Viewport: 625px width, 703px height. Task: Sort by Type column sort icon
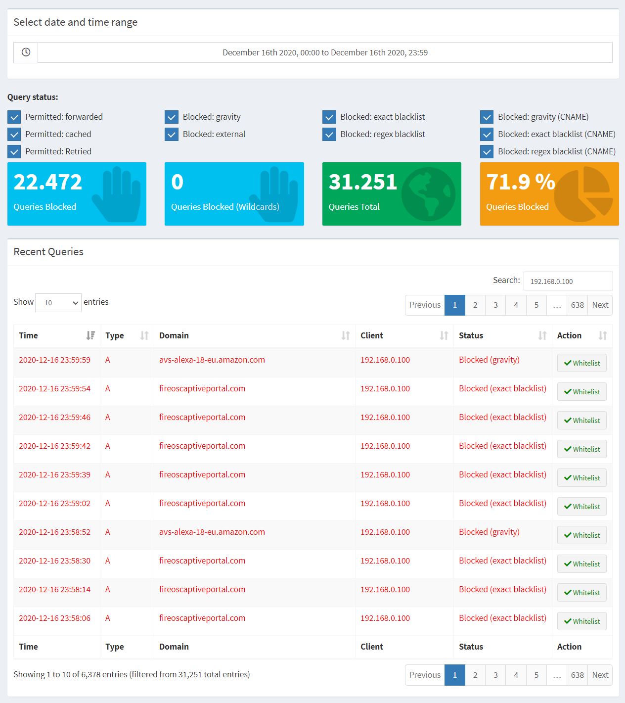pyautogui.click(x=144, y=335)
